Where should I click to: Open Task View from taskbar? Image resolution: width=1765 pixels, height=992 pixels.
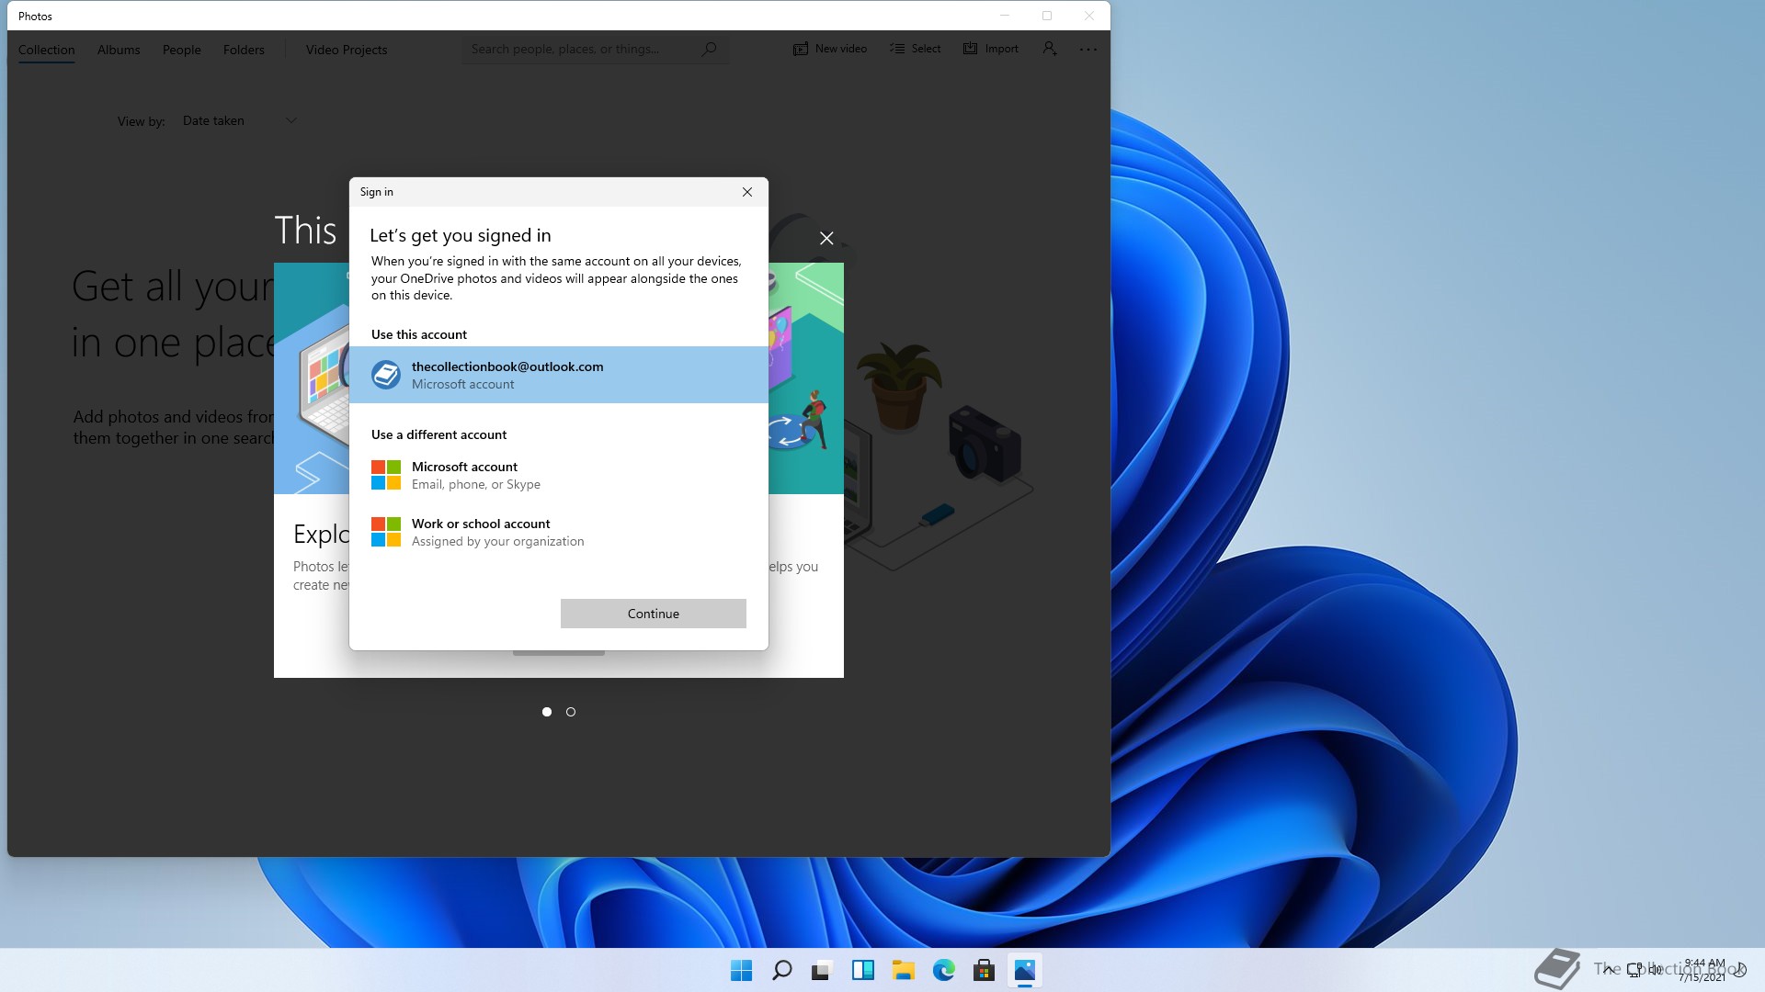822,970
